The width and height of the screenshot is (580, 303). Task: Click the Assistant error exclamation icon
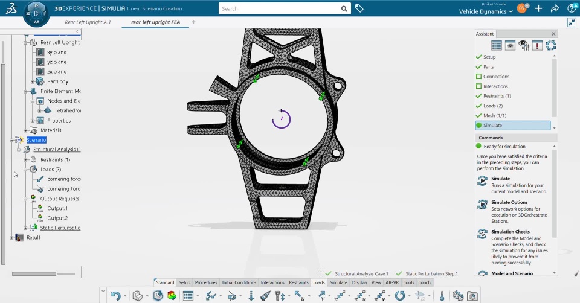[x=537, y=45]
